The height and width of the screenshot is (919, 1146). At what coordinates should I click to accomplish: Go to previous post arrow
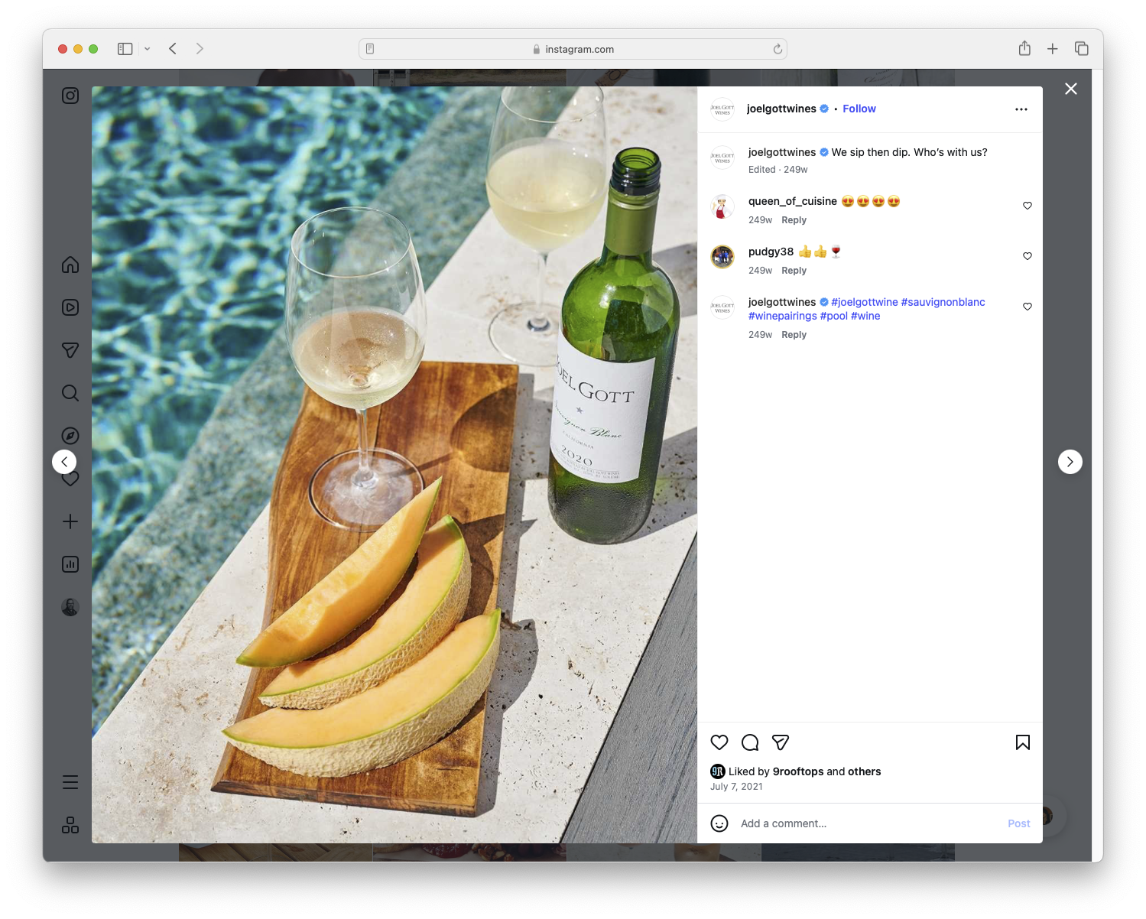point(64,462)
